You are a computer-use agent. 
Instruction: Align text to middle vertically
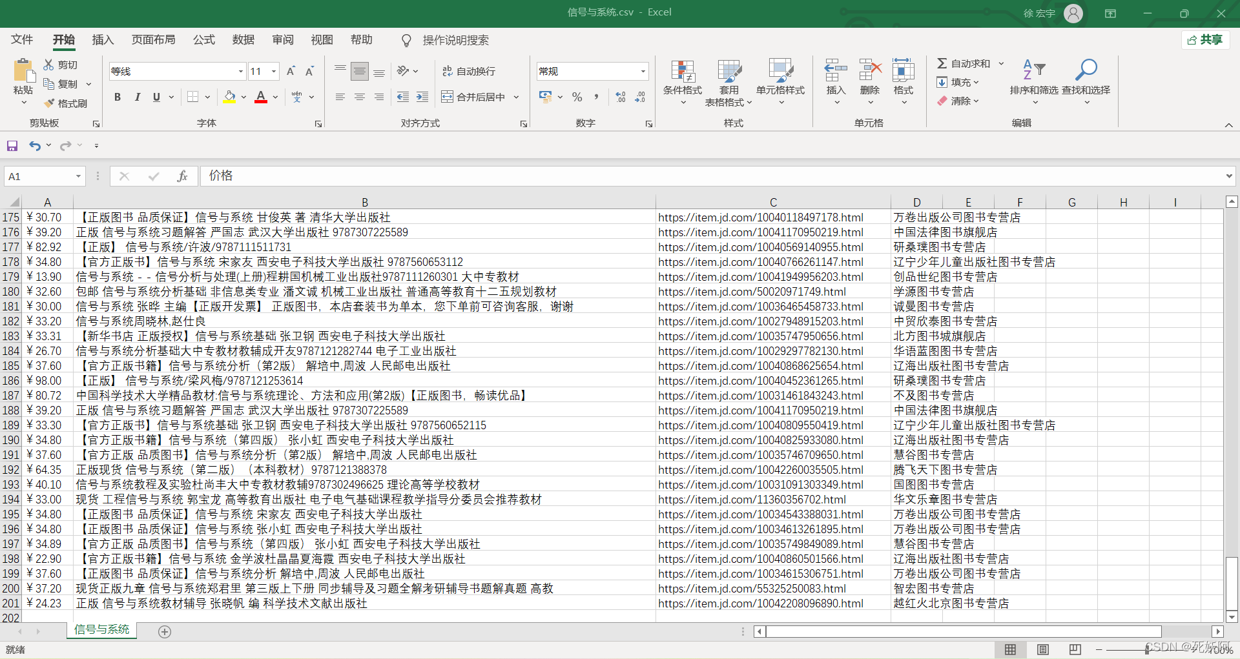click(x=360, y=71)
